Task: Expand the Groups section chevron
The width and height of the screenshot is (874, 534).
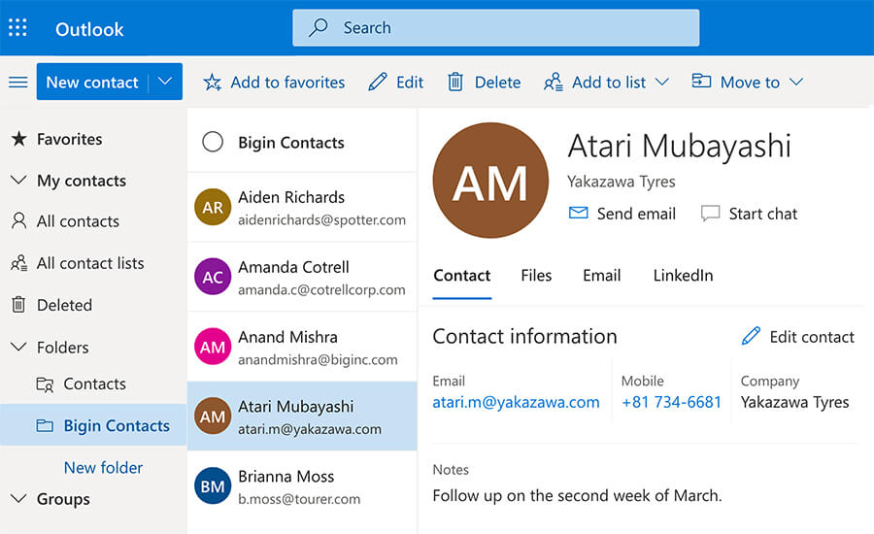Action: tap(18, 498)
